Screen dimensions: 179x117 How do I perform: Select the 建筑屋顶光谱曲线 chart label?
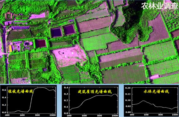point(95,91)
